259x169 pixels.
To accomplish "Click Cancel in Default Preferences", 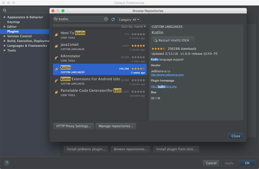I will 211,163.
